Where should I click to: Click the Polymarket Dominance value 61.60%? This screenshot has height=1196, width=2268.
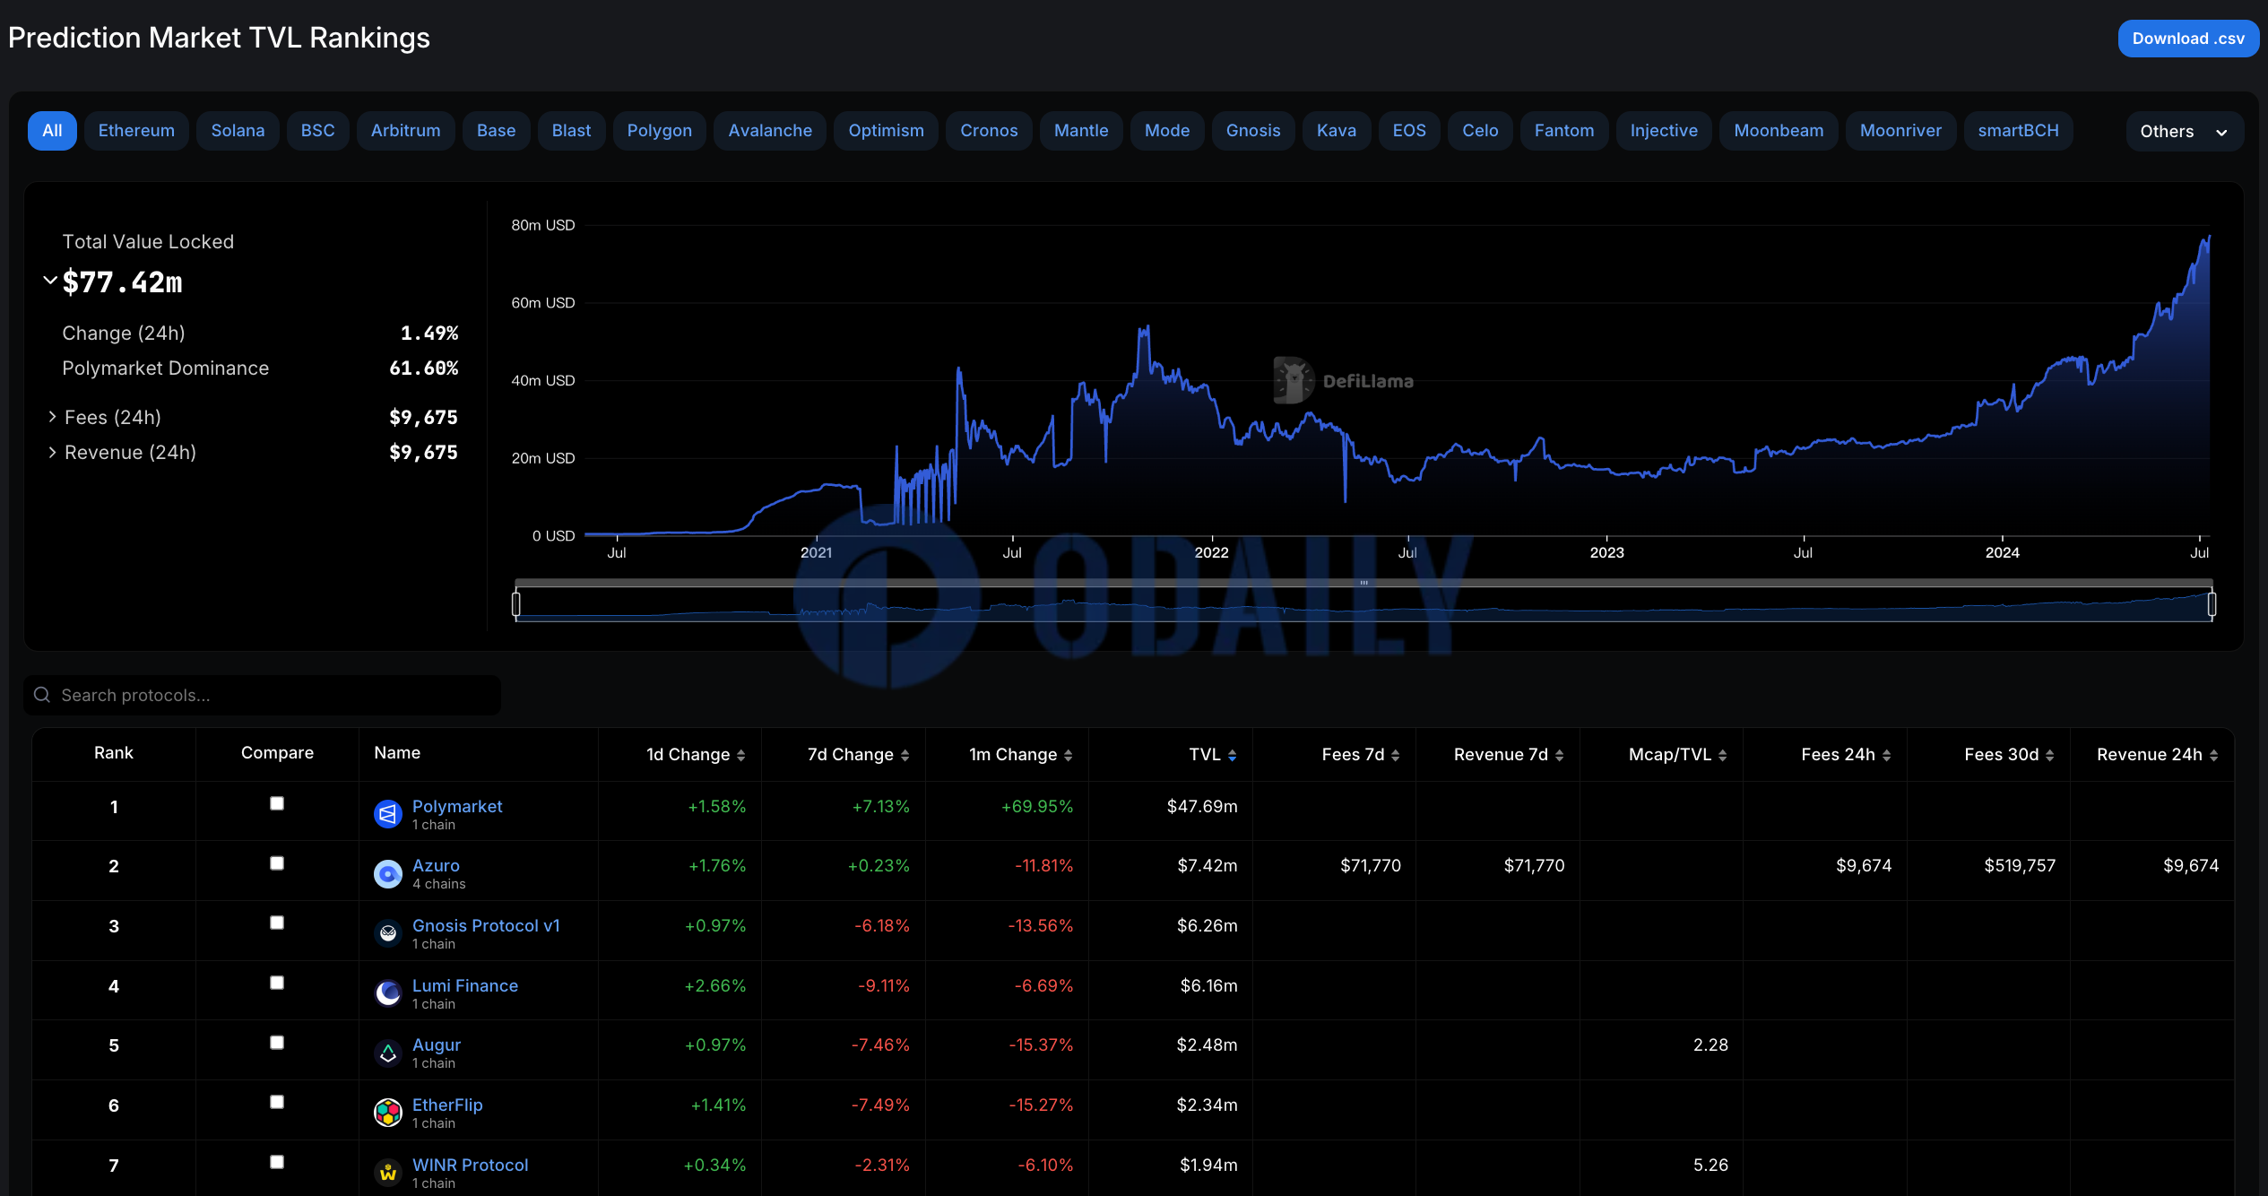[423, 368]
